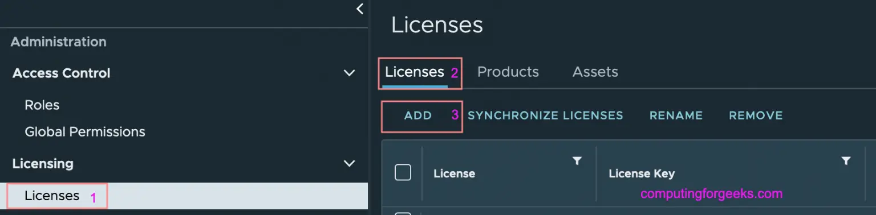This screenshot has width=876, height=215.
Task: Click the Licensing heading label
Action: [x=43, y=164]
